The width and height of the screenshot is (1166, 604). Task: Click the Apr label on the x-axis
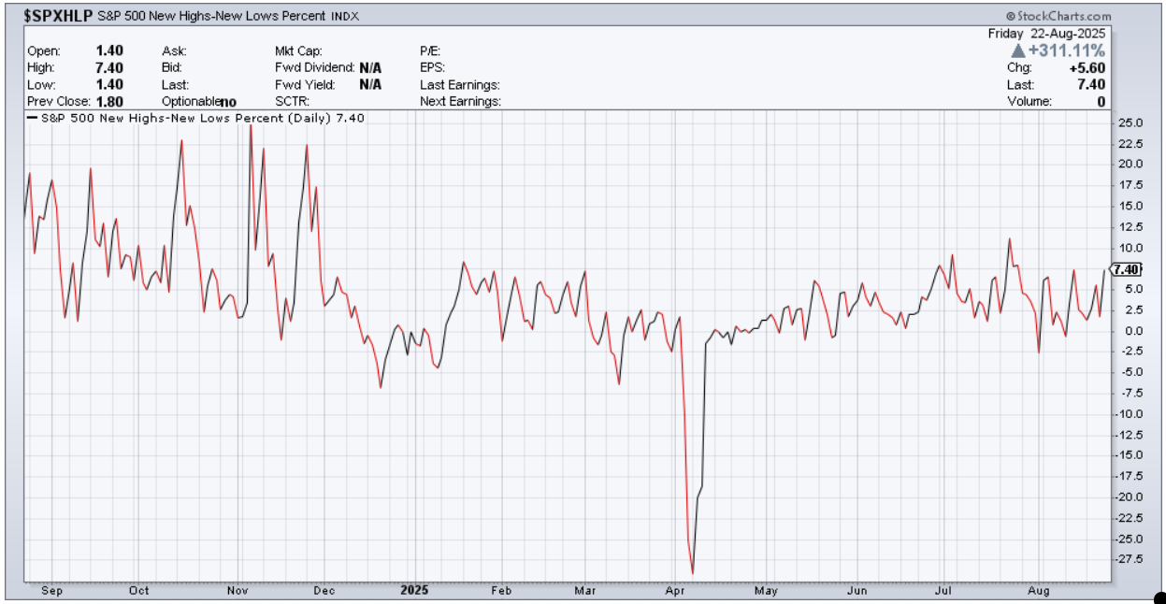pyautogui.click(x=673, y=590)
